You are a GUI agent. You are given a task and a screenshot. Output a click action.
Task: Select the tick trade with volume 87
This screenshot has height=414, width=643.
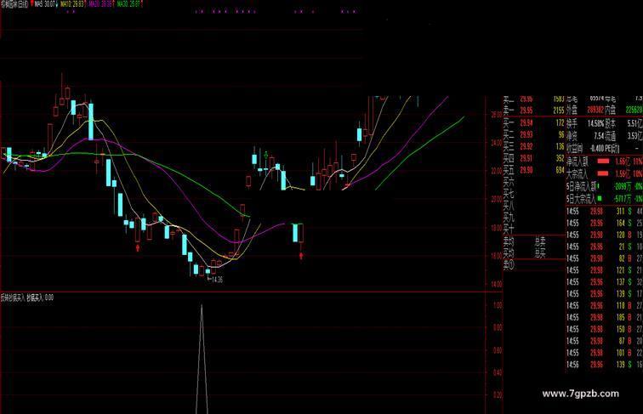pyautogui.click(x=605, y=341)
